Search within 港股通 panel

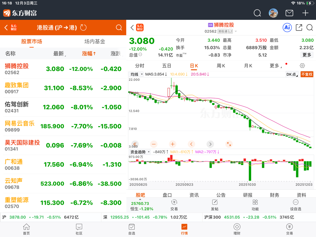pyautogui.click(x=119, y=27)
